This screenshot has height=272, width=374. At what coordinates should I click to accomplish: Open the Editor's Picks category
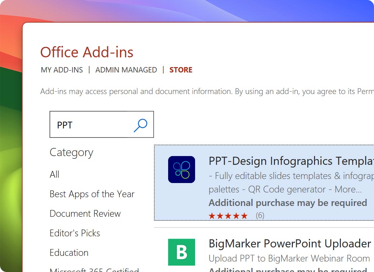pyautogui.click(x=75, y=233)
